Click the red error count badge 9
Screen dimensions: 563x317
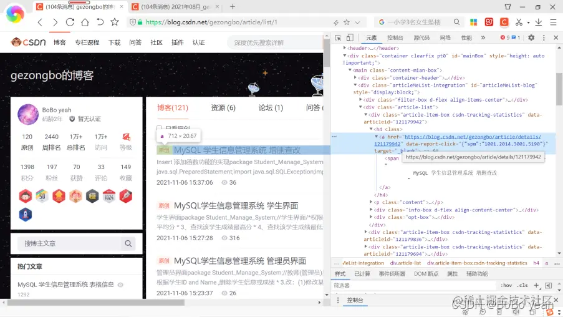click(505, 37)
